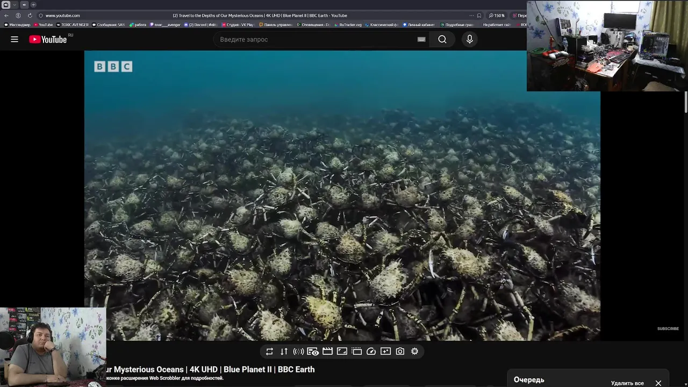Click the 'Удалить все' queue button
Viewport: 688px width, 387px height.
(627, 383)
